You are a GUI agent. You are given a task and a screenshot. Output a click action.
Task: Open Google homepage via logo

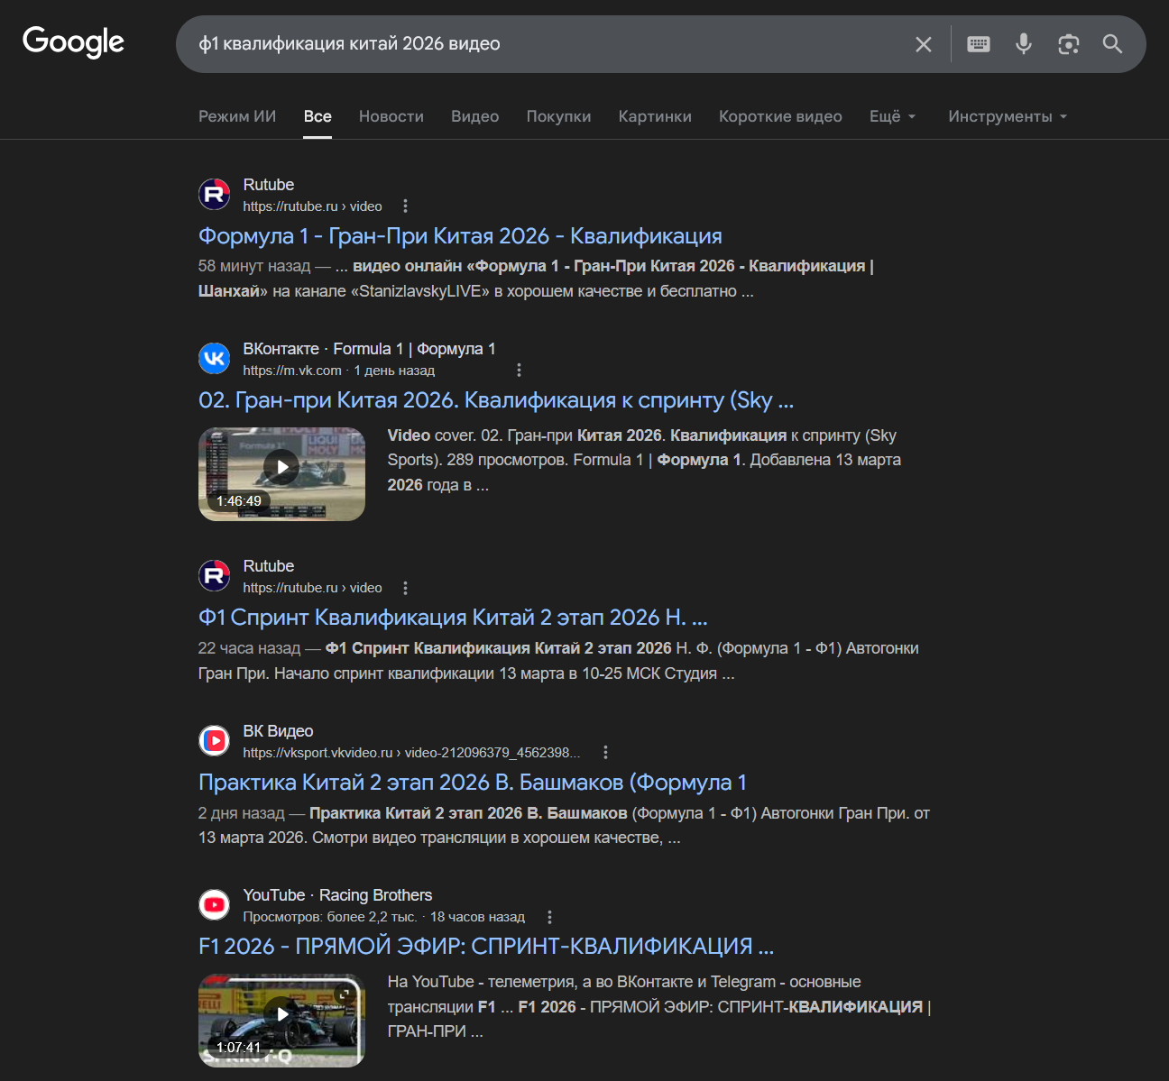click(73, 41)
